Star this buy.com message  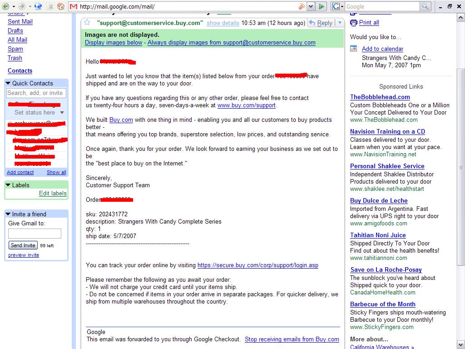(87, 23)
